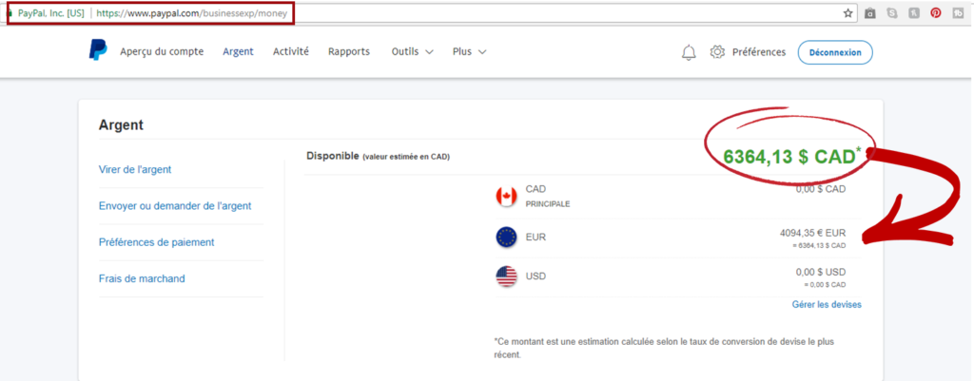Viewport: 974px width, 381px height.
Task: Click the United States flag icon
Action: pyautogui.click(x=506, y=276)
